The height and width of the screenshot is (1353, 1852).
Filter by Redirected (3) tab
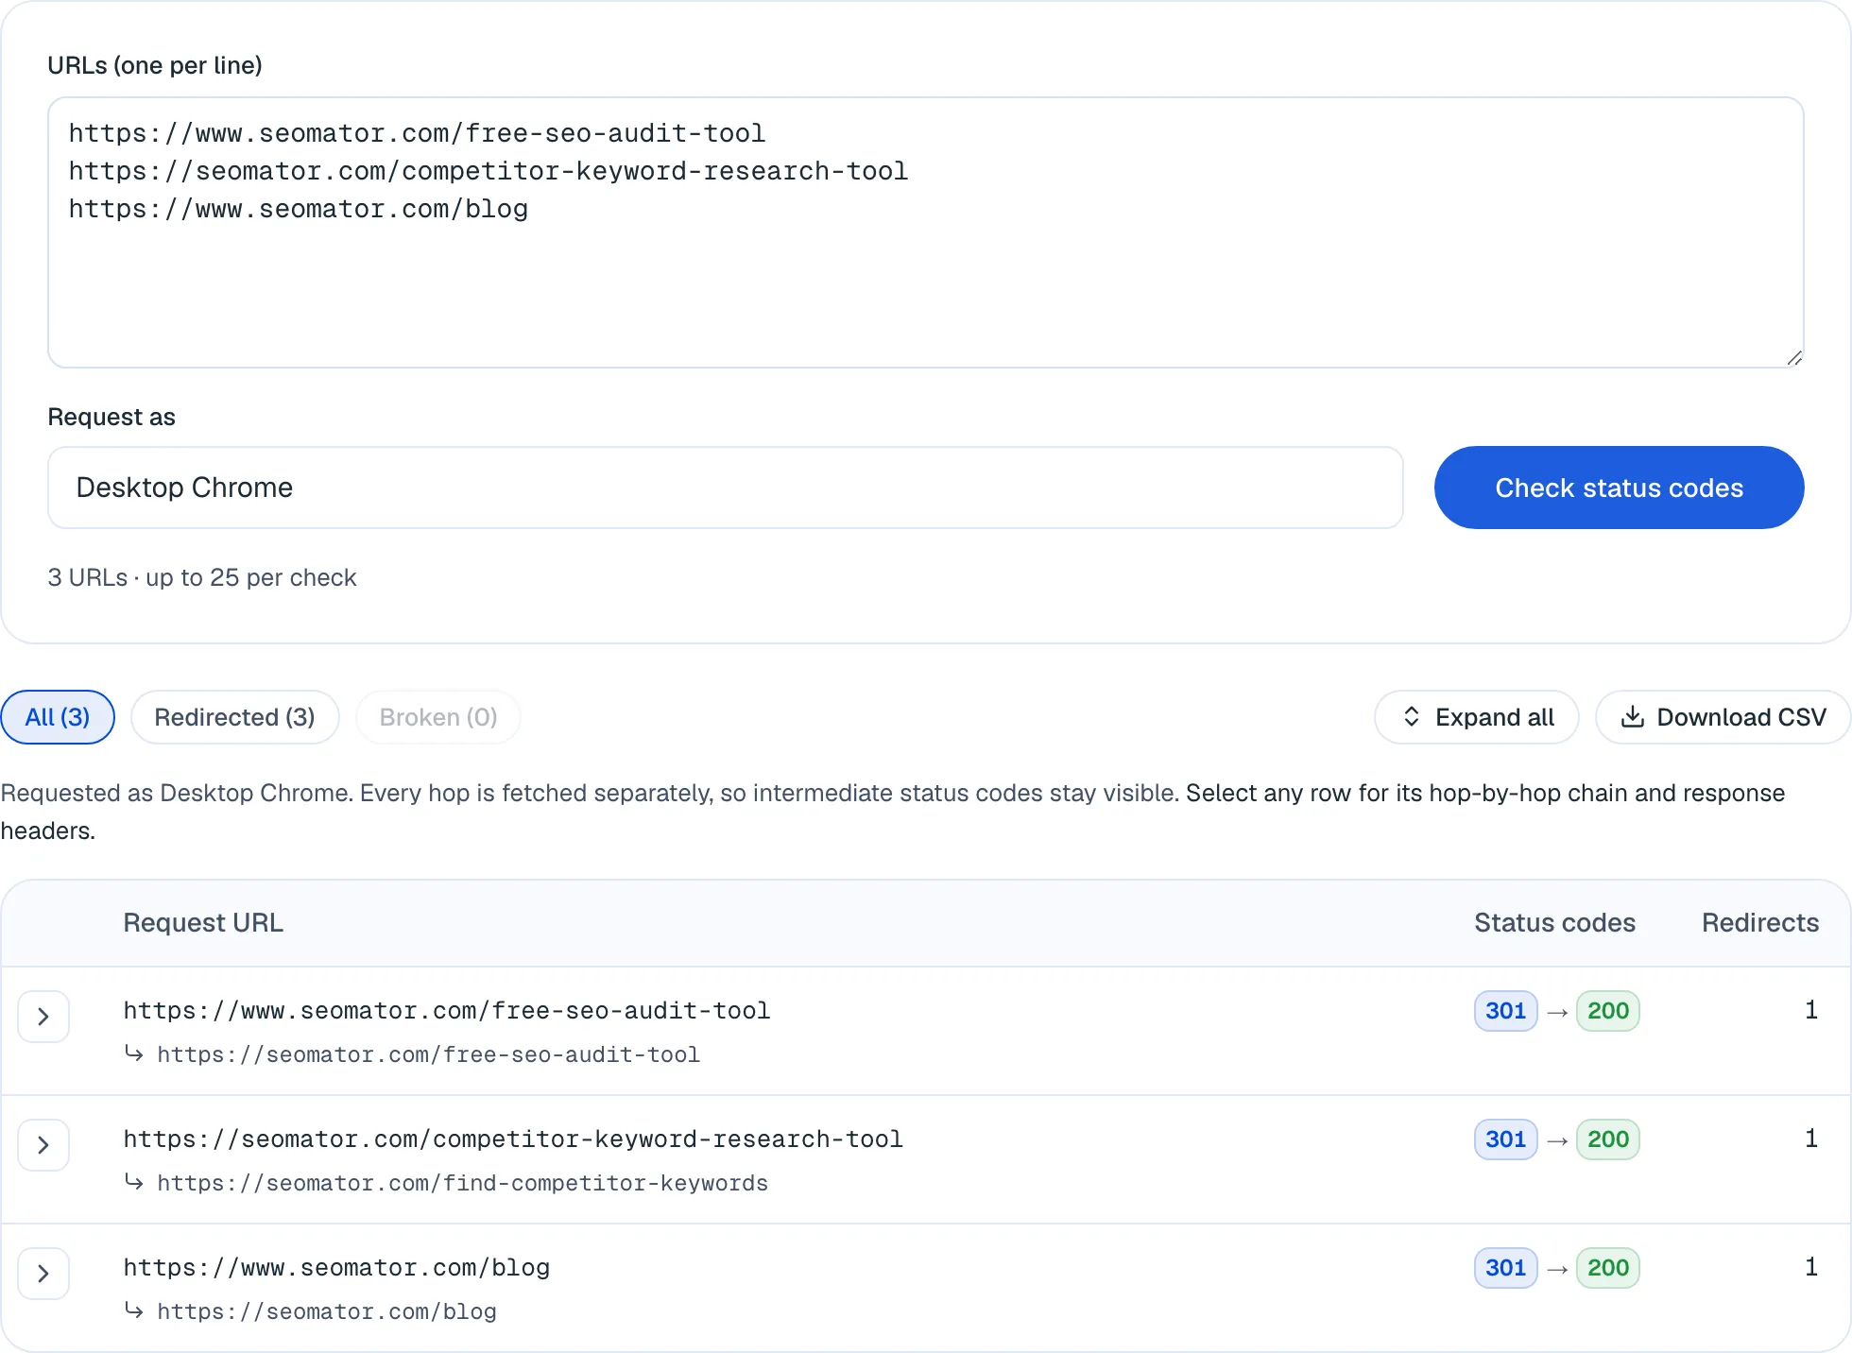[234, 717]
